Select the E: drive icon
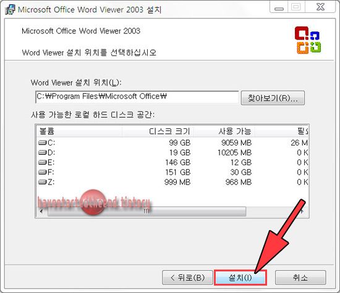340x293 pixels. (43, 162)
